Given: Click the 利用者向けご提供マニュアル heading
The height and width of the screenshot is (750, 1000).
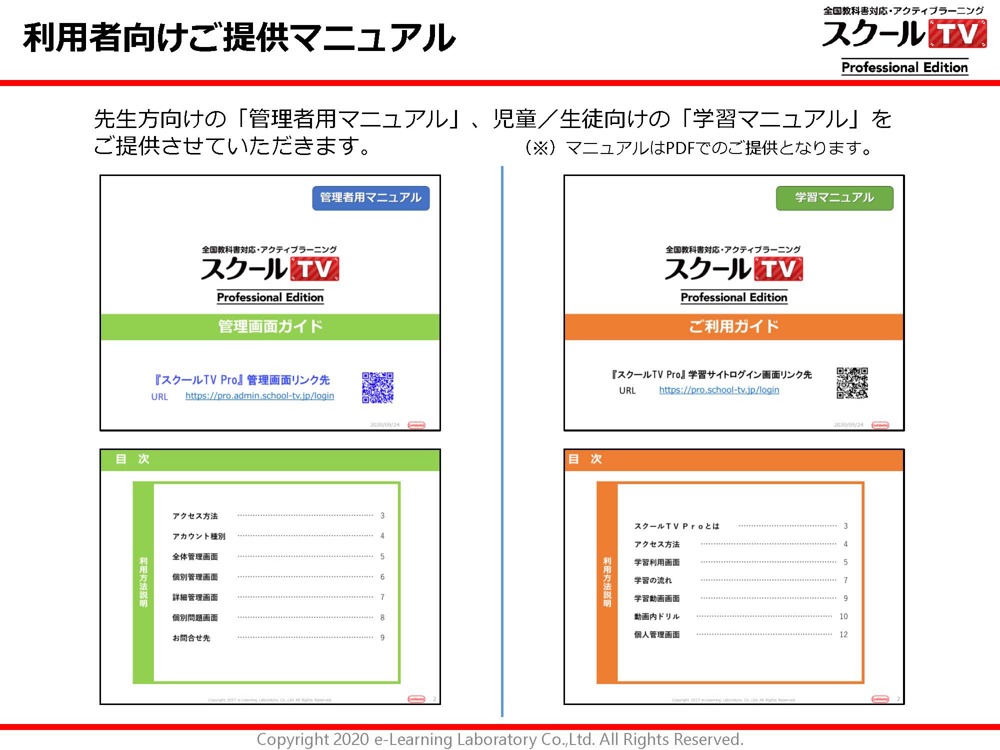Looking at the screenshot, I should click(239, 37).
